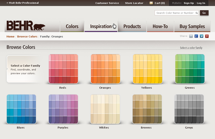Screen dimensions: 215x139
Task: Go to Home breadcrumb
Action: tap(10, 37)
